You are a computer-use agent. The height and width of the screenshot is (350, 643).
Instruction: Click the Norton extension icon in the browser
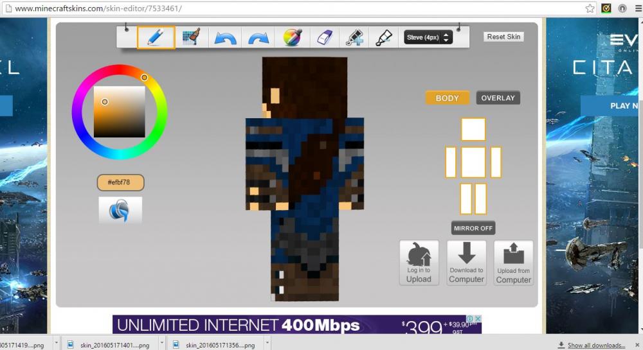(606, 8)
